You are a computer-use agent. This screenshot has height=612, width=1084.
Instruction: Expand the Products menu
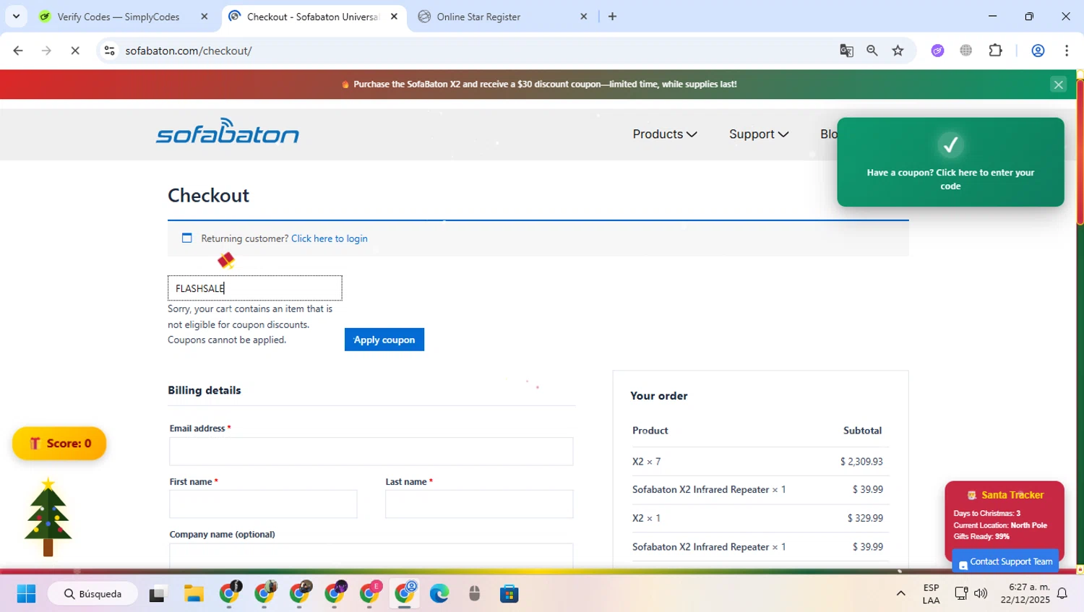(665, 134)
